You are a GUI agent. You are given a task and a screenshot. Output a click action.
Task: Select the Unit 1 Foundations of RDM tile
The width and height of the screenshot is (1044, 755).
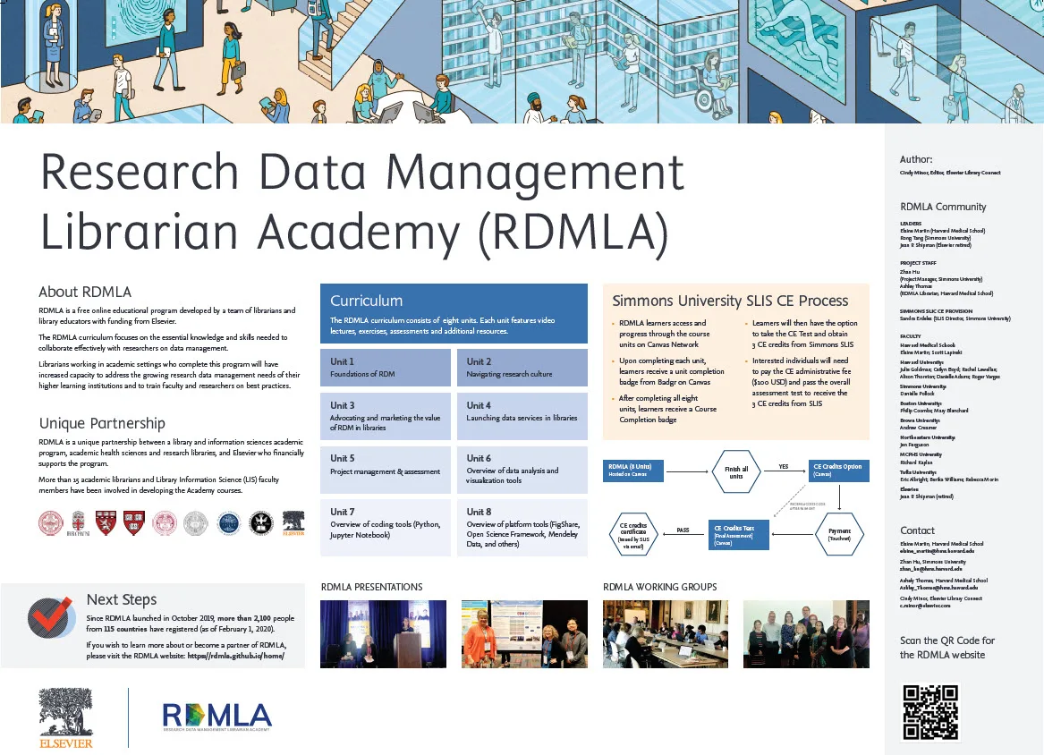[x=386, y=368]
